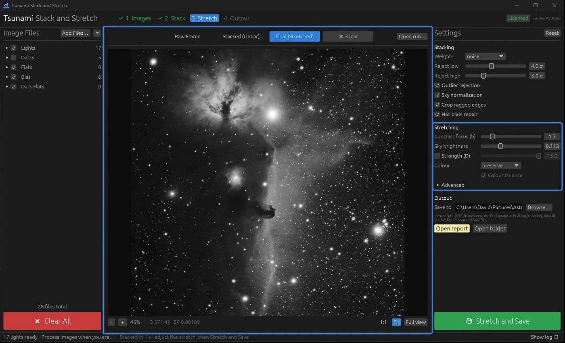
Task: Go to step 4 Output
Action: pyautogui.click(x=236, y=18)
